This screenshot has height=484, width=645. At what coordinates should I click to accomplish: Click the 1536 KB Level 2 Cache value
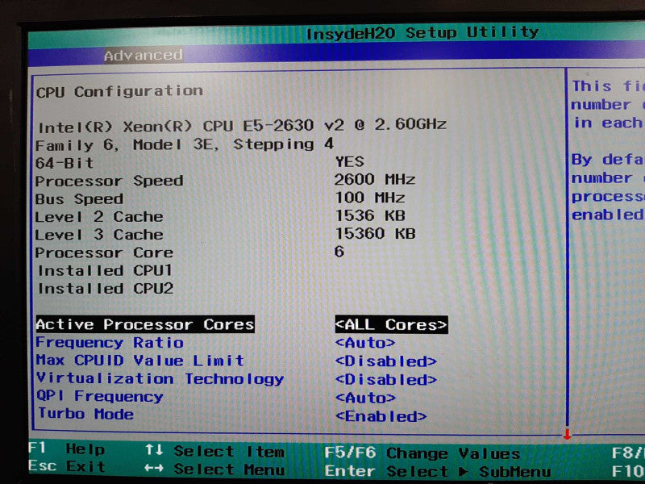coord(370,215)
